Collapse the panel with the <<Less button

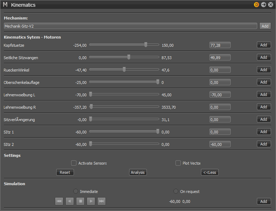209,172
